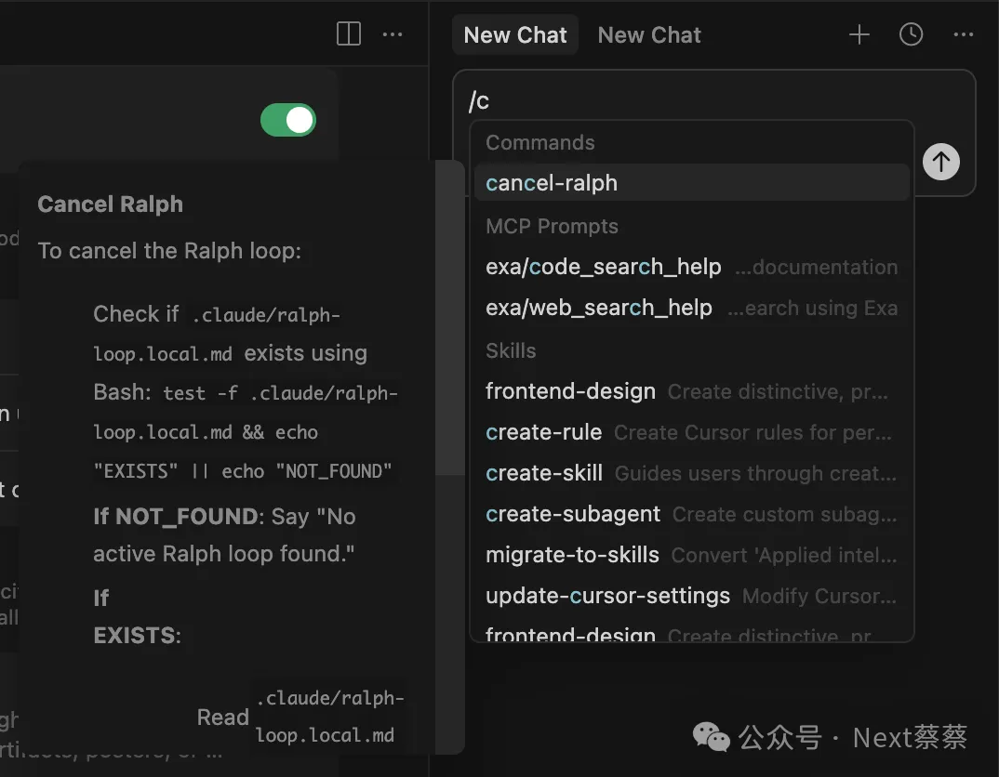
Task: Click the split editor layout icon
Action: [349, 35]
